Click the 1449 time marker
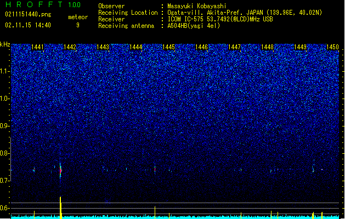345x219 pixels. coord(301,47)
